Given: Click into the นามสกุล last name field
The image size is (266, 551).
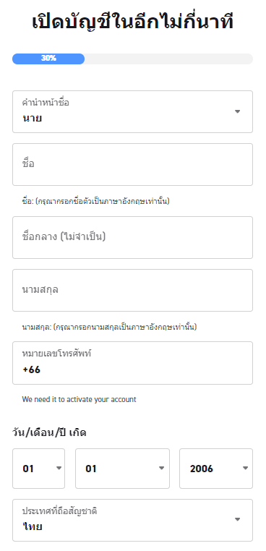Looking at the screenshot, I should click(132, 290).
